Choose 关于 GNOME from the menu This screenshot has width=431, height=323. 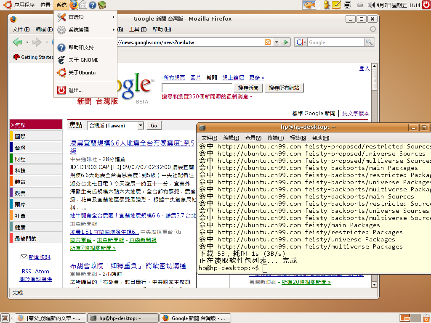[x=86, y=60]
